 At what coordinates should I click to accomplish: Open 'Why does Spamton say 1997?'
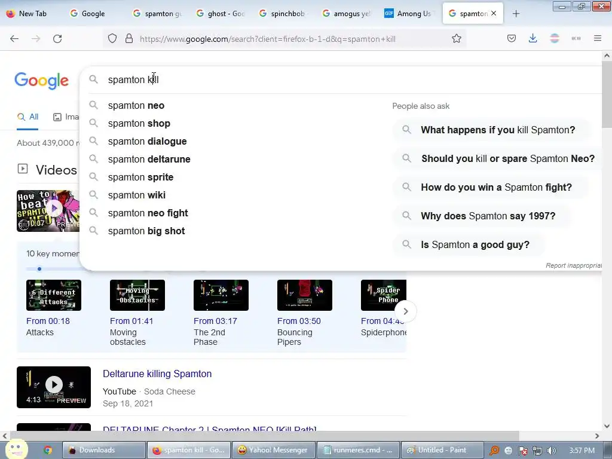tap(482, 216)
